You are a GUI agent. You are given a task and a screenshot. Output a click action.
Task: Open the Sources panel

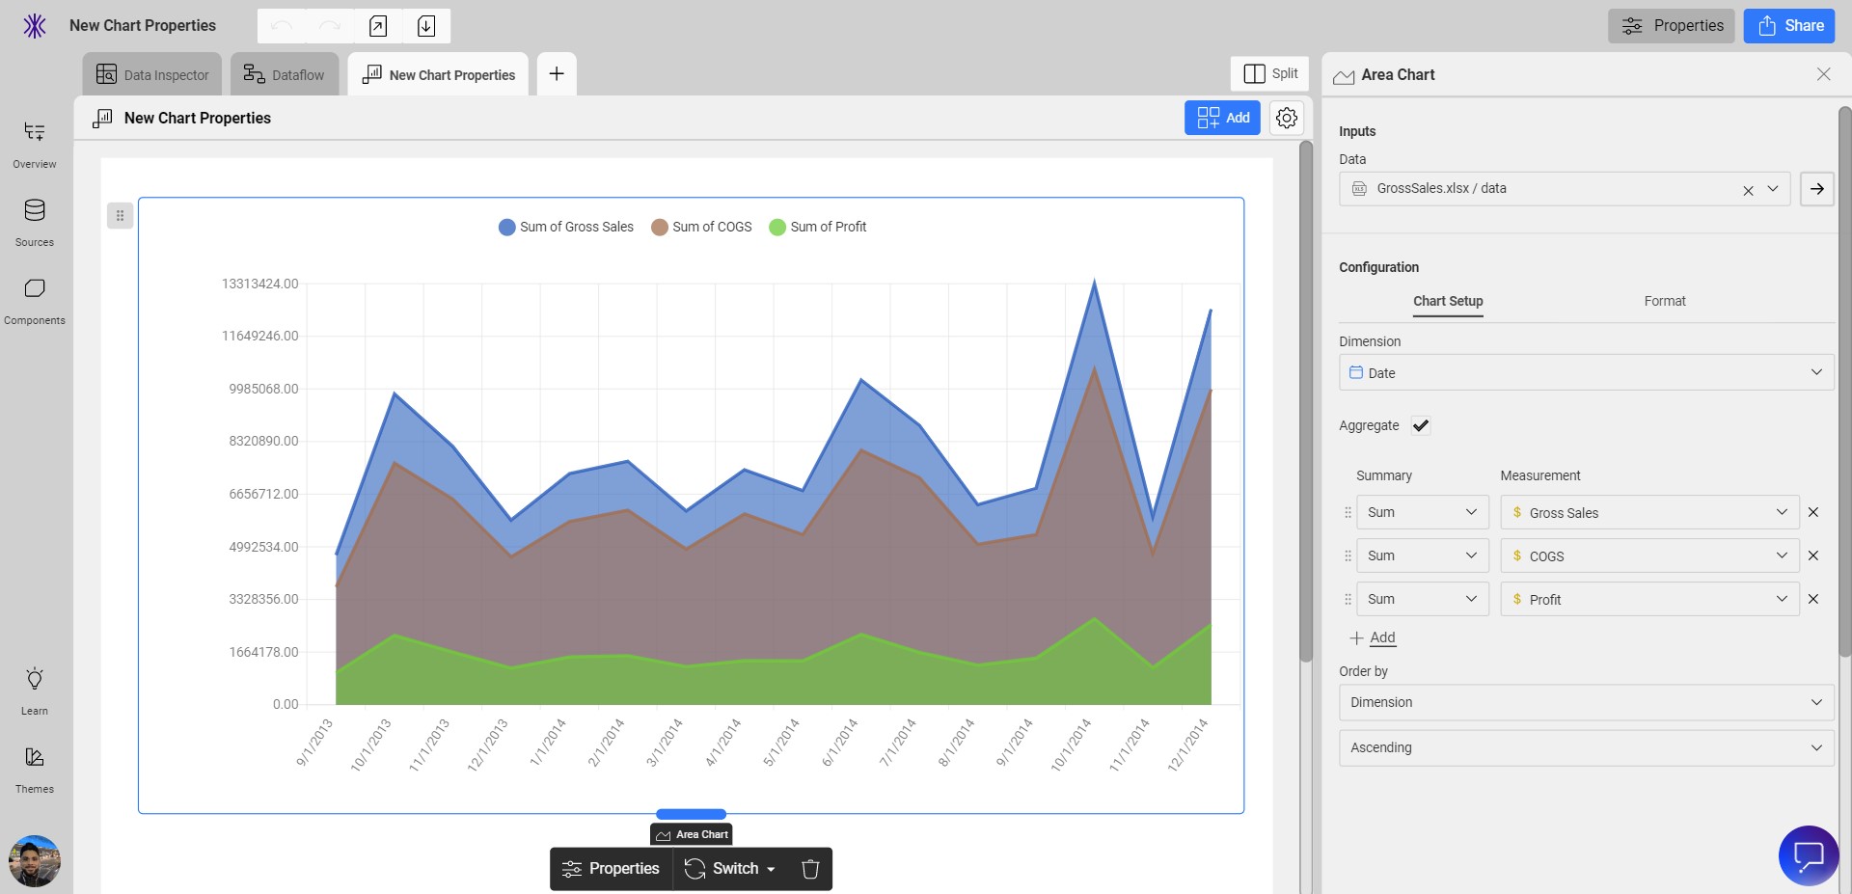[x=34, y=221]
